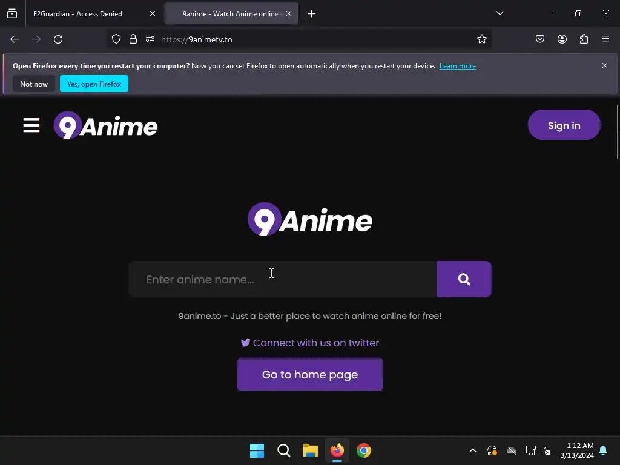Open the Firefox account icon

[x=562, y=39]
